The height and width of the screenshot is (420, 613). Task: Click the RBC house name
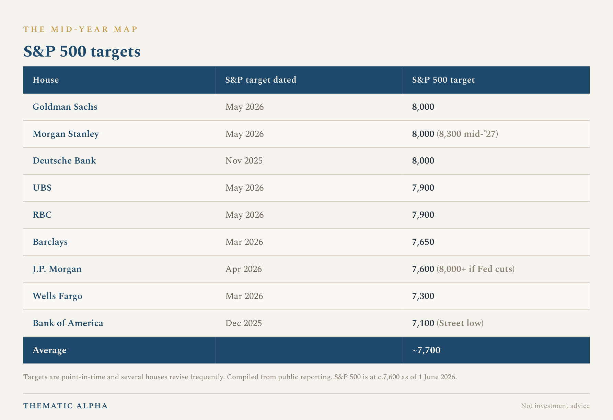coord(42,215)
